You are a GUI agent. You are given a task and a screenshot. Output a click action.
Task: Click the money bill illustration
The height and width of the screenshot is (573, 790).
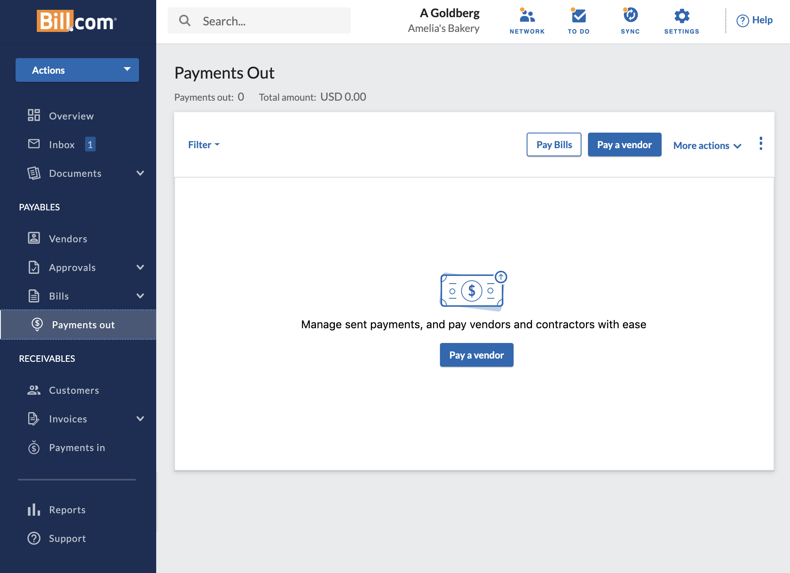pyautogui.click(x=474, y=290)
